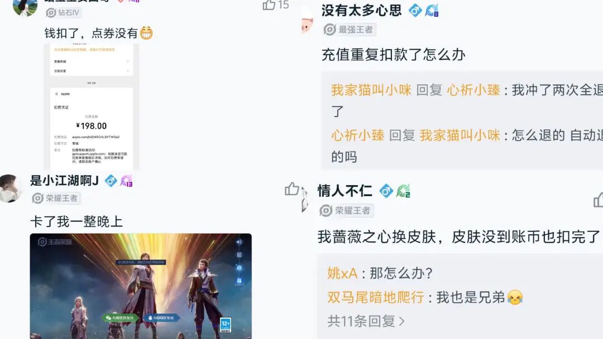Open 情人不仁 username profile
The height and width of the screenshot is (339, 603).
344,191
